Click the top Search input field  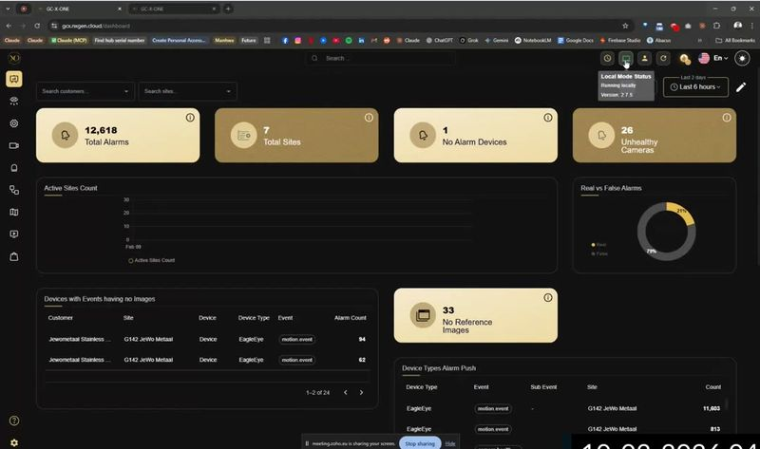[381, 58]
